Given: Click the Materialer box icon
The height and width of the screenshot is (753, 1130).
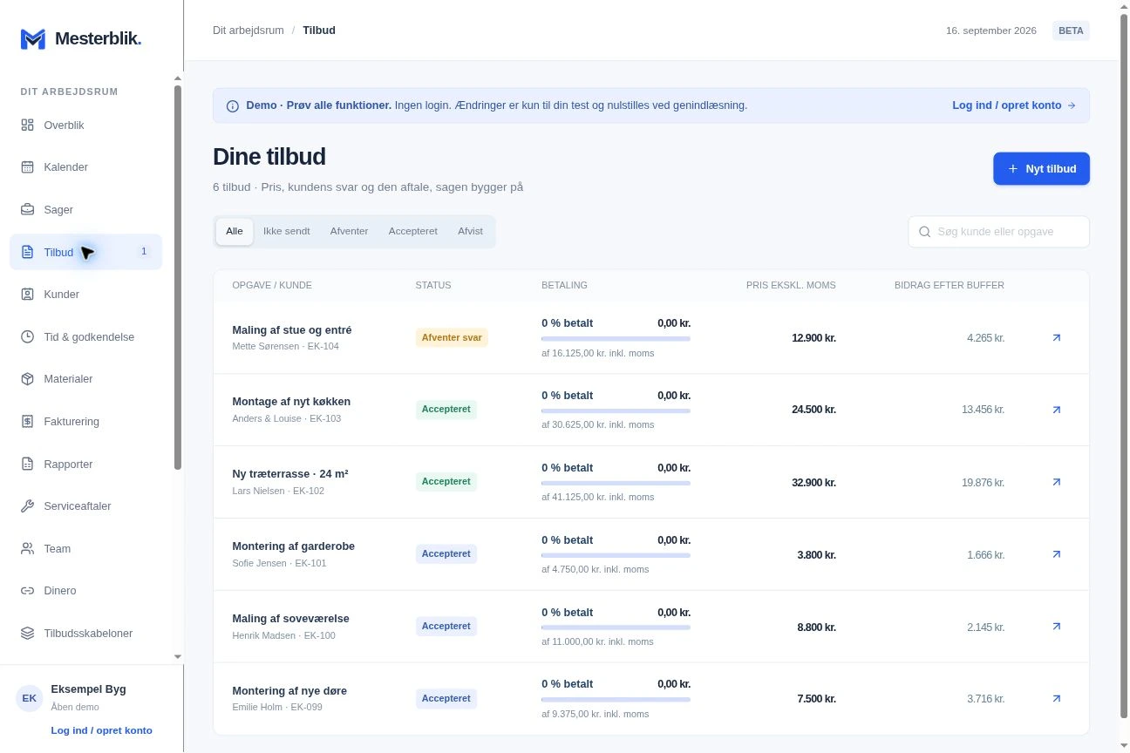Looking at the screenshot, I should point(27,379).
